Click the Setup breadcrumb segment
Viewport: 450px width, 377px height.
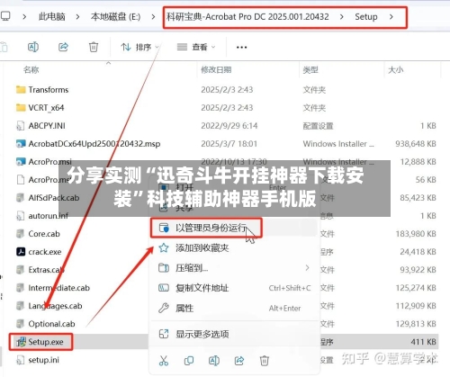[366, 16]
